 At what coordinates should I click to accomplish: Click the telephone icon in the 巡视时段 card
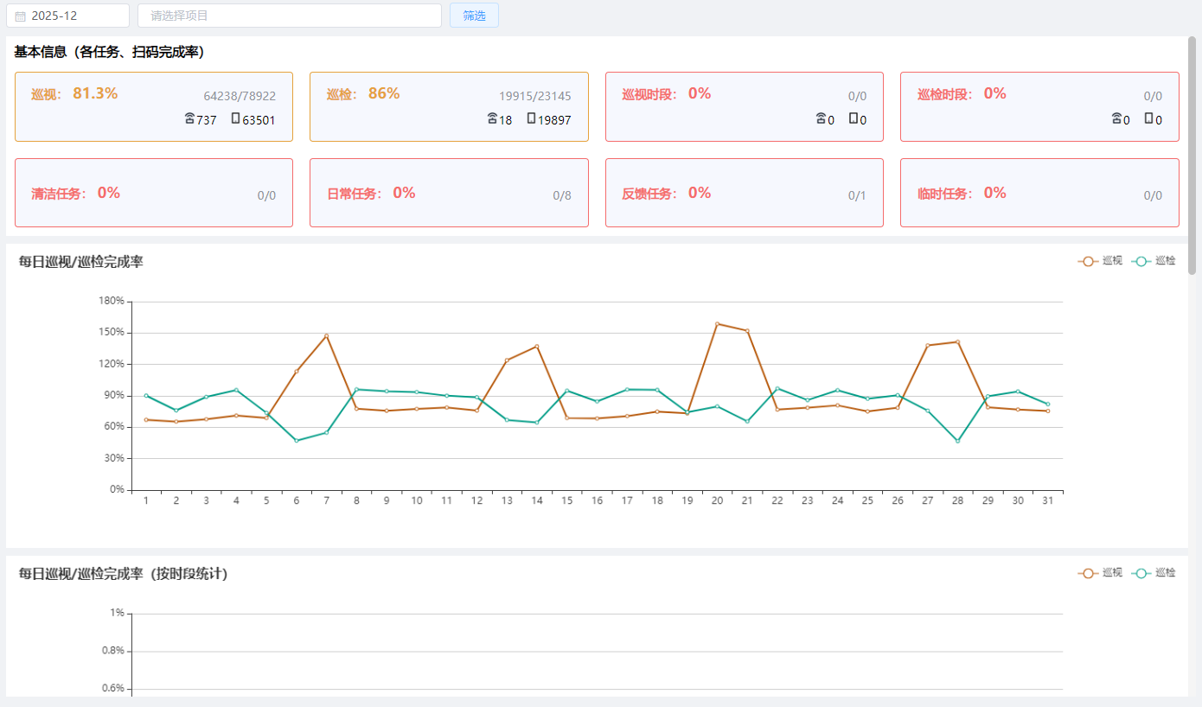point(821,118)
